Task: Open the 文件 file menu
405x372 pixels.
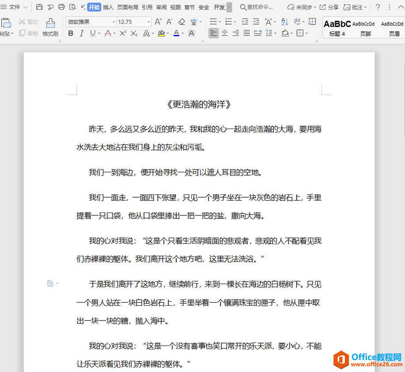Action: [14, 7]
